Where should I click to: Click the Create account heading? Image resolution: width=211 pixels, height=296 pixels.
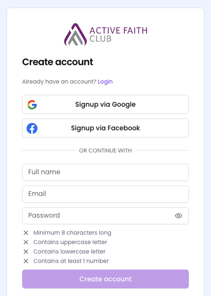tap(57, 62)
